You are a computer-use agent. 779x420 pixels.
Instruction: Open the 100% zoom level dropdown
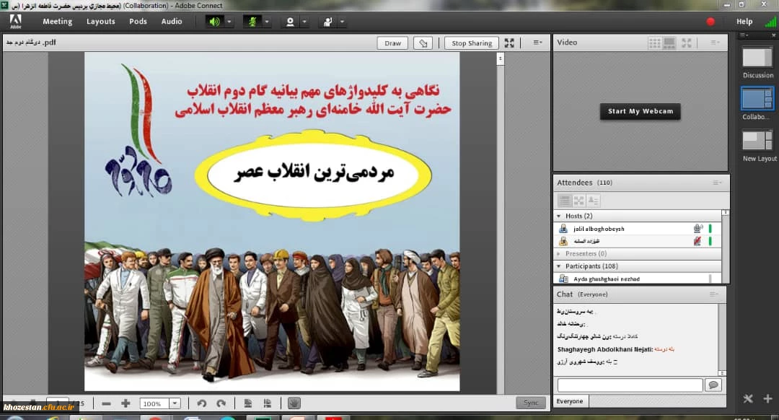(175, 404)
